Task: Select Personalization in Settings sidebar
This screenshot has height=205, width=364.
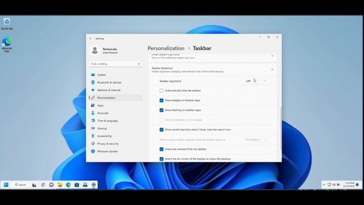Action: coord(115,97)
